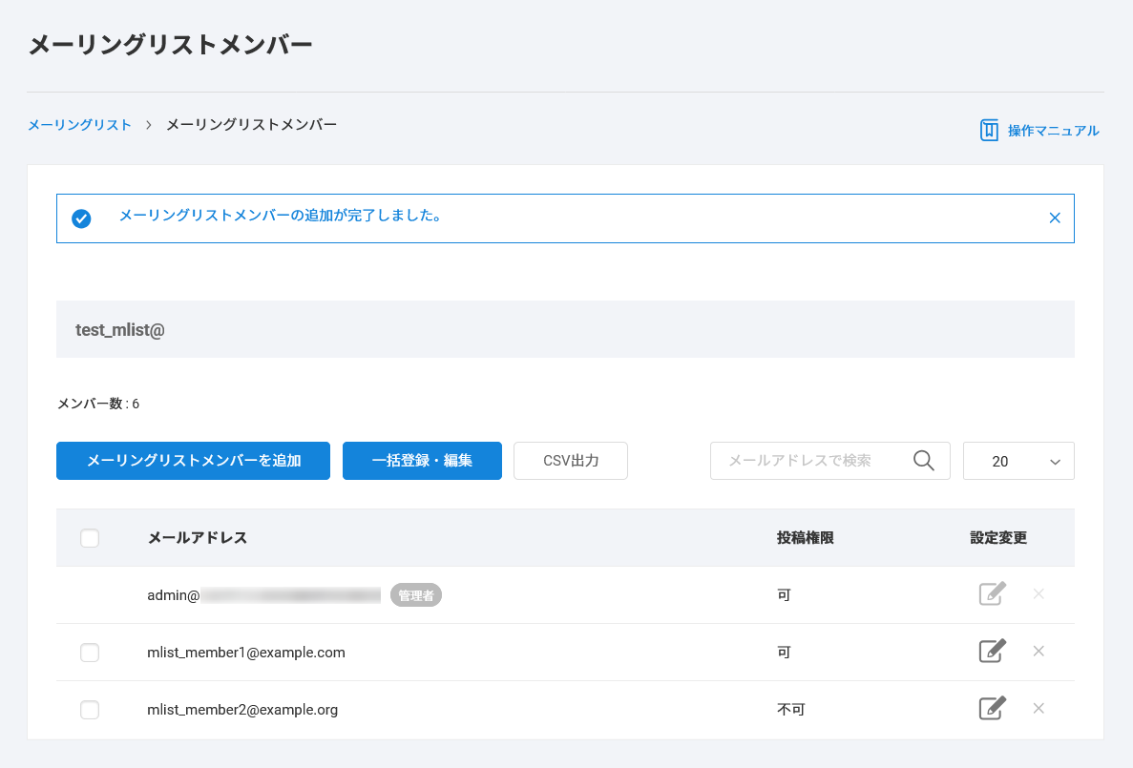This screenshot has height=768, width=1133.
Task: Click the 管理者 badge on admin row
Action: (x=416, y=595)
